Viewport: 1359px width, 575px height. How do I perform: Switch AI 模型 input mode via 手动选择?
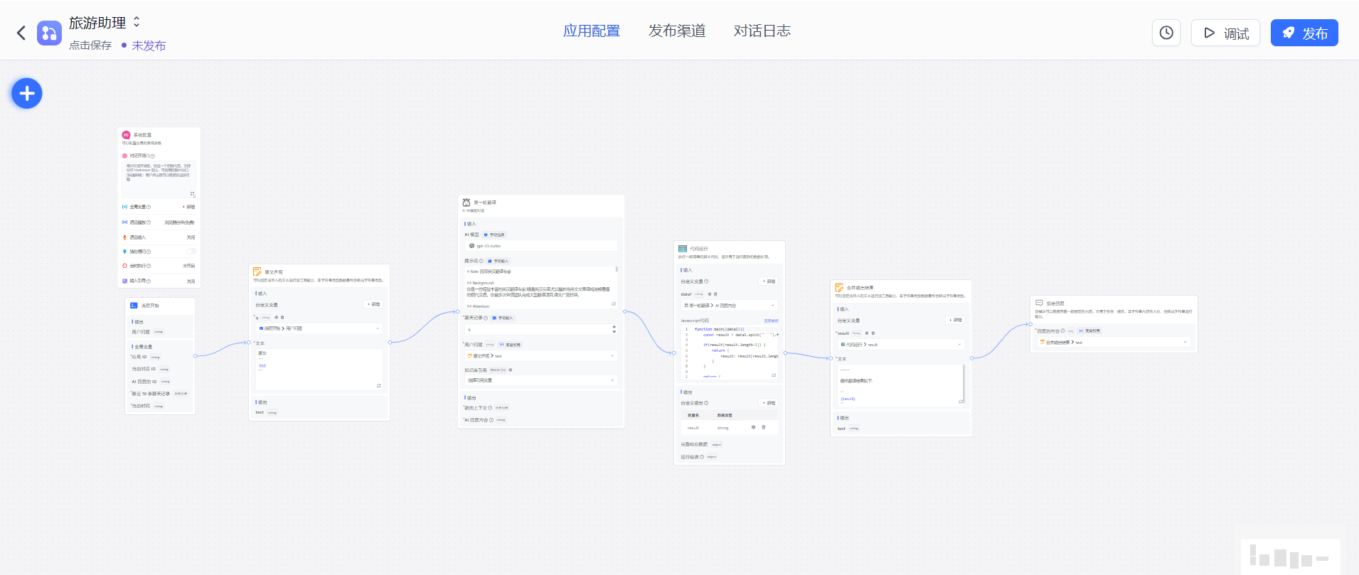(494, 235)
